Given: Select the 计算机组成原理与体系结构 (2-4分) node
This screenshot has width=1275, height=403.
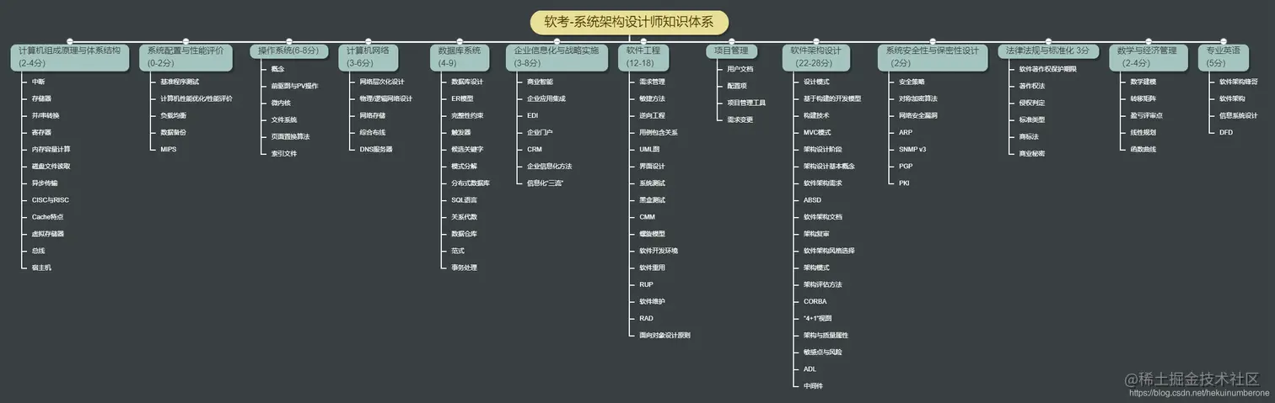Looking at the screenshot, I should [x=69, y=56].
